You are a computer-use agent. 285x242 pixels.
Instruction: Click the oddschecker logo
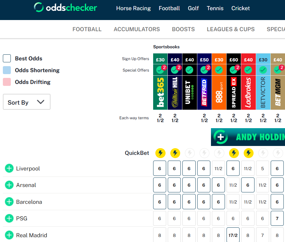pyautogui.click(x=65, y=8)
